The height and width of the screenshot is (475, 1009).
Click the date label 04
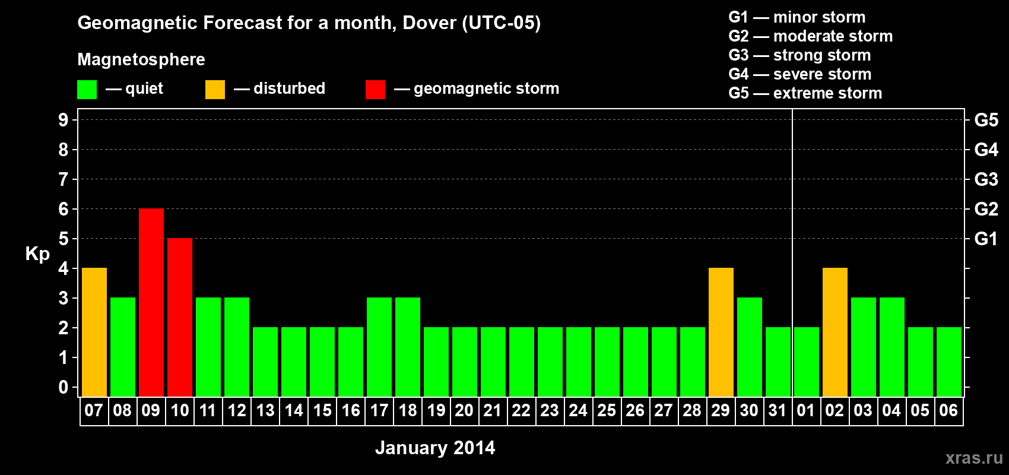891,410
